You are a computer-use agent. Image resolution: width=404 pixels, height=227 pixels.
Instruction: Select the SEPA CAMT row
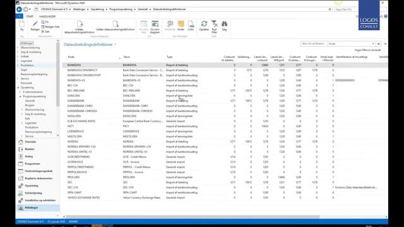click(x=225, y=192)
